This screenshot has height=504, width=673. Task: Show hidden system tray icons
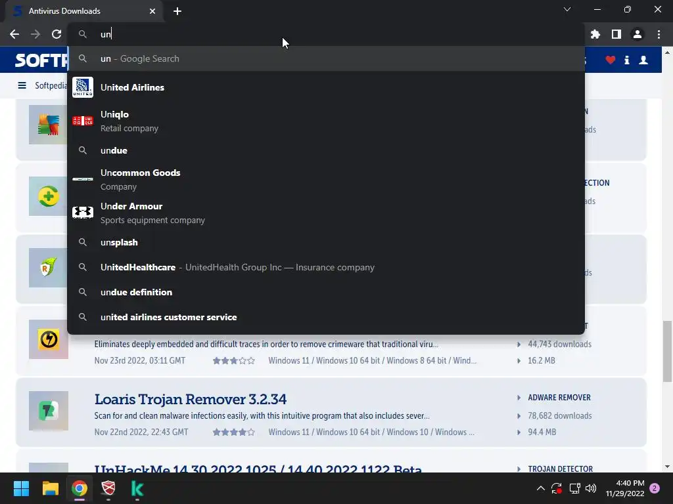click(541, 488)
